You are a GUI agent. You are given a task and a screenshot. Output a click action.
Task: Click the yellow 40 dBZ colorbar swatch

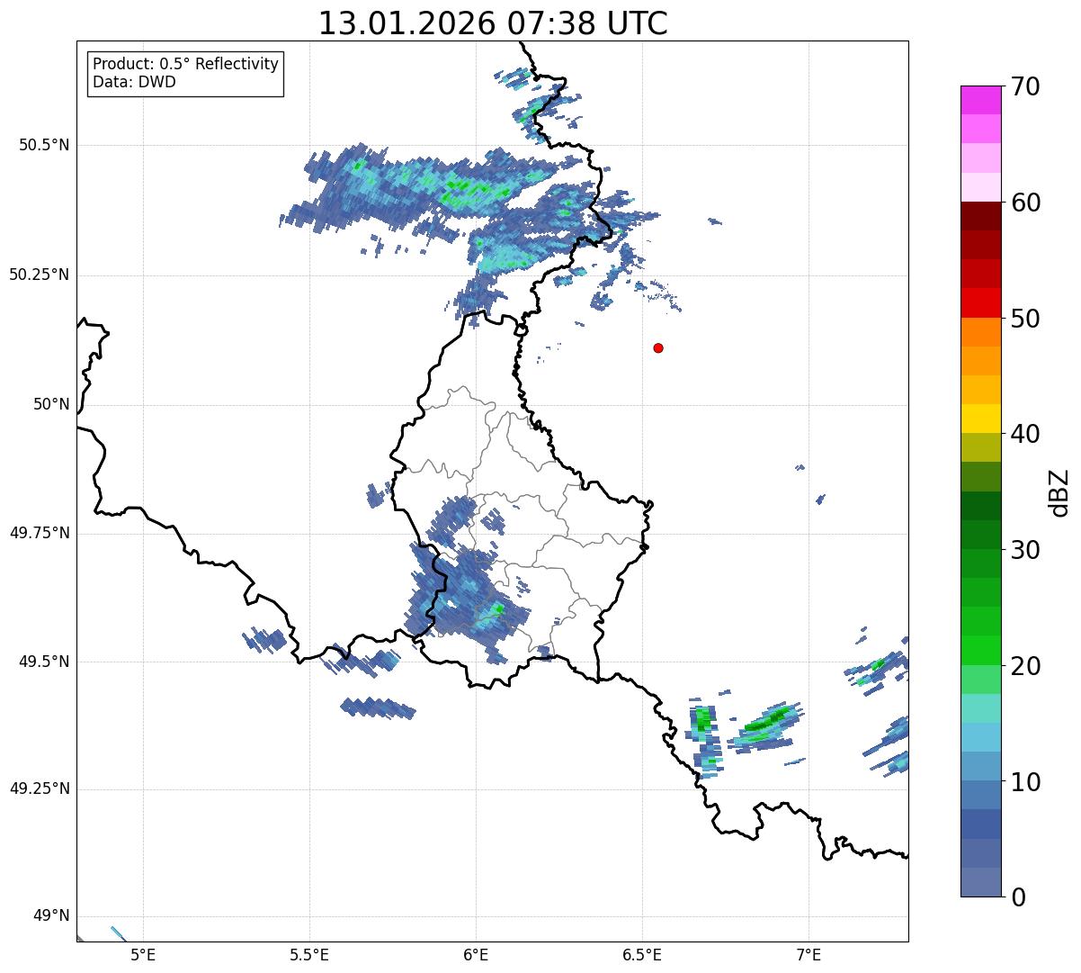pos(980,419)
